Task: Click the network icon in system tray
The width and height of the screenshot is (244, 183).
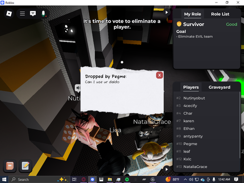Action: point(197,180)
